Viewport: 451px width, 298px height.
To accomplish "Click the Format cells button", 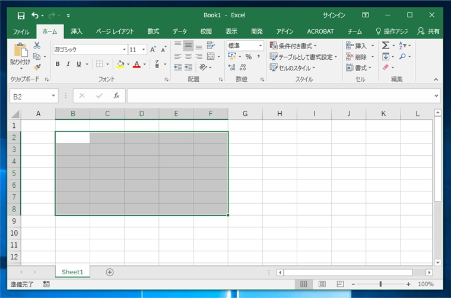I will [x=358, y=68].
